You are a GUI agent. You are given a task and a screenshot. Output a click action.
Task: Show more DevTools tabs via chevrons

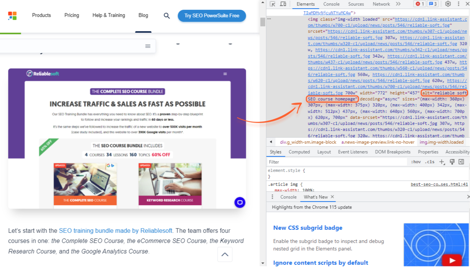[x=398, y=4]
